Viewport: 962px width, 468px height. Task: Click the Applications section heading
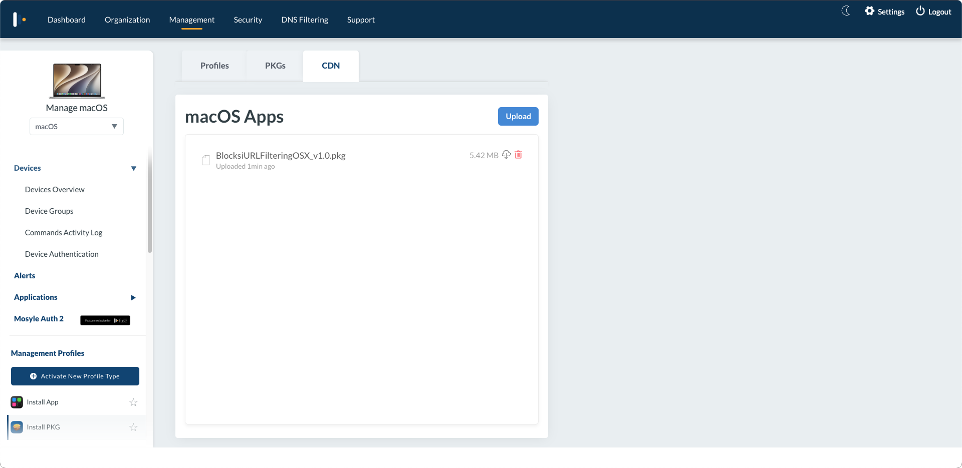click(36, 297)
